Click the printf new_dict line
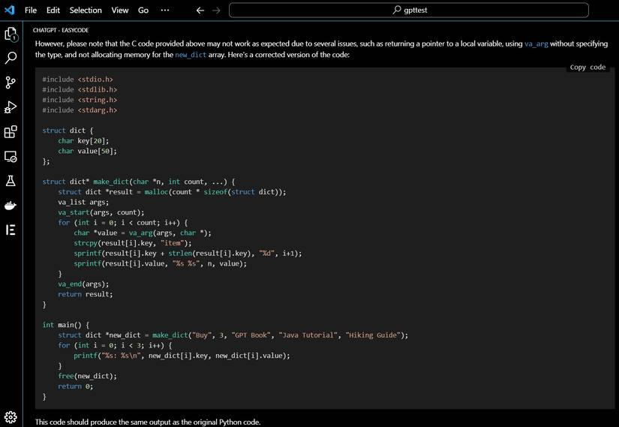 coord(182,356)
